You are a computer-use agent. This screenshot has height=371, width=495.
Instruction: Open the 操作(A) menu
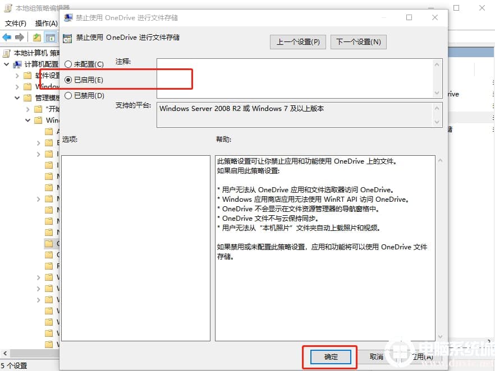46,24
